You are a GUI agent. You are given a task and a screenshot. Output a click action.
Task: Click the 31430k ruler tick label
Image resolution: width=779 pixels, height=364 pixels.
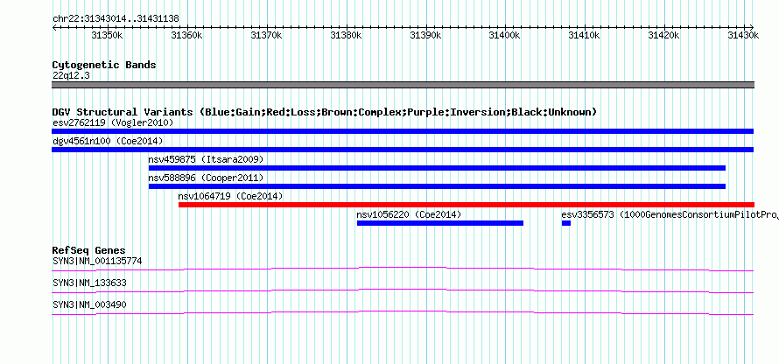(743, 35)
